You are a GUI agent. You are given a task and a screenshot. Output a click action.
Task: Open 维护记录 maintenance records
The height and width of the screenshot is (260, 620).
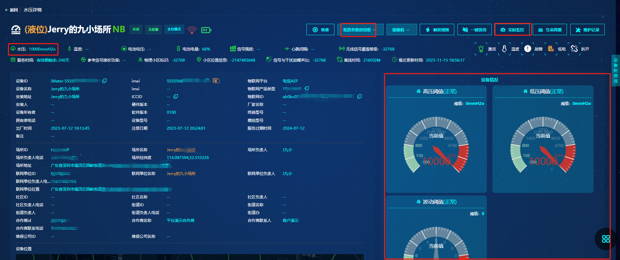587,30
